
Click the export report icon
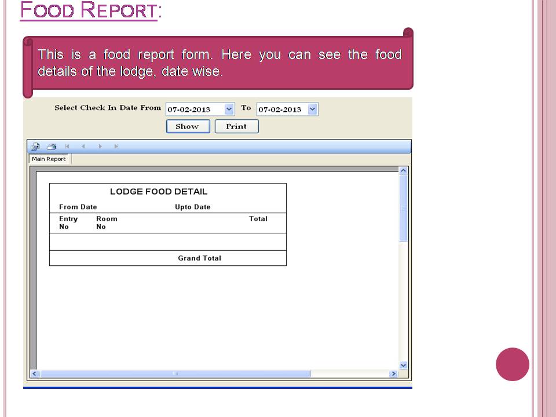(35, 147)
